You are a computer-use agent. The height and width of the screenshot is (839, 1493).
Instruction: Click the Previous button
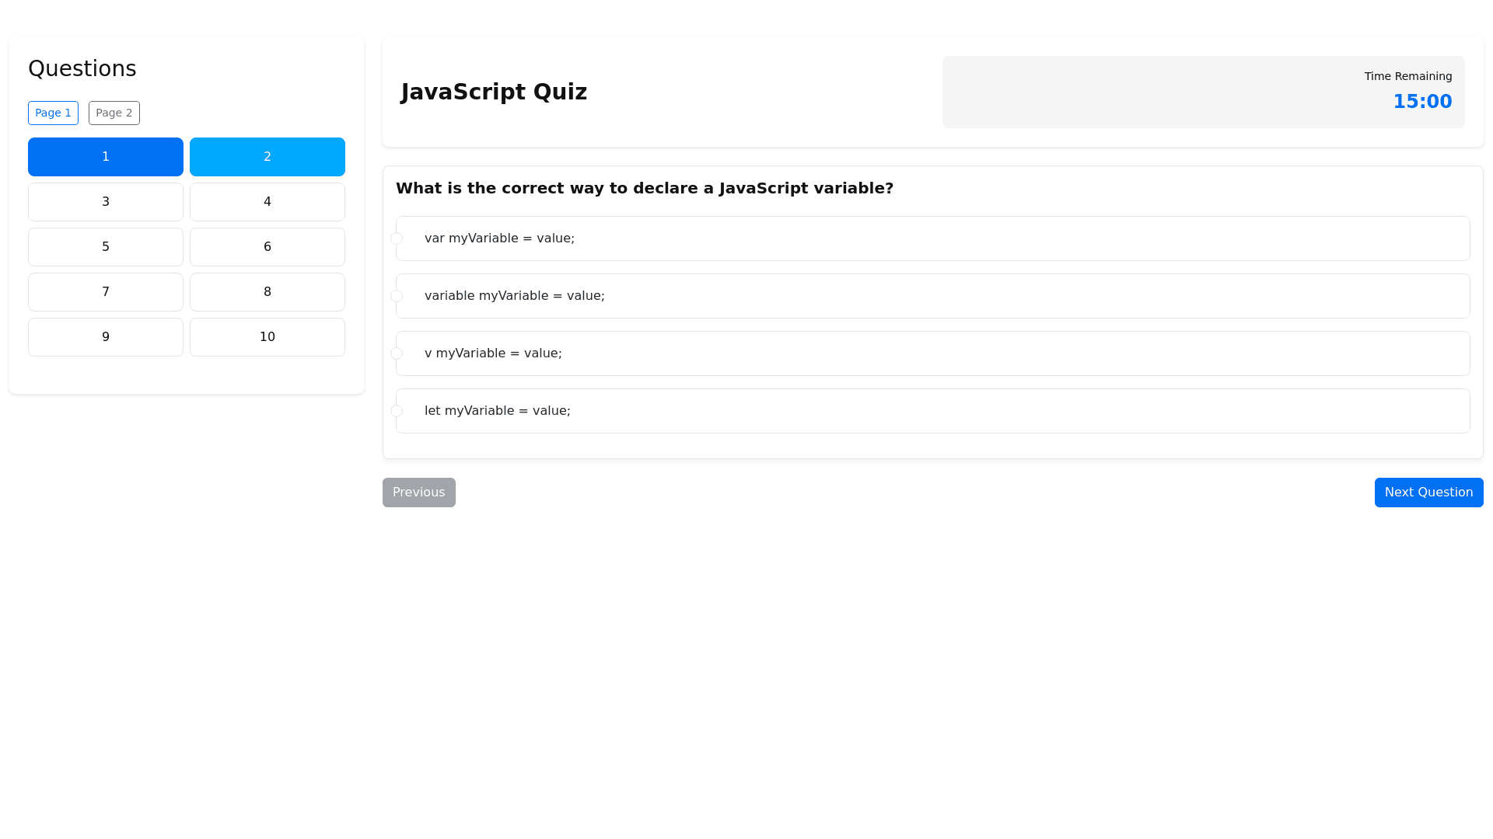(418, 493)
